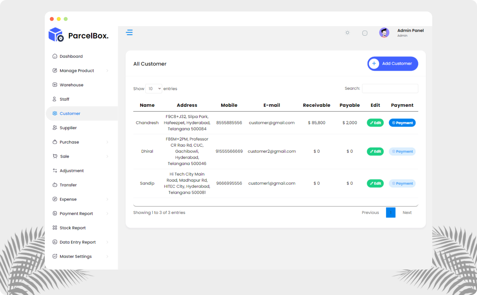The height and width of the screenshot is (295, 477).
Task: Click the Add Customer button
Action: (392, 64)
